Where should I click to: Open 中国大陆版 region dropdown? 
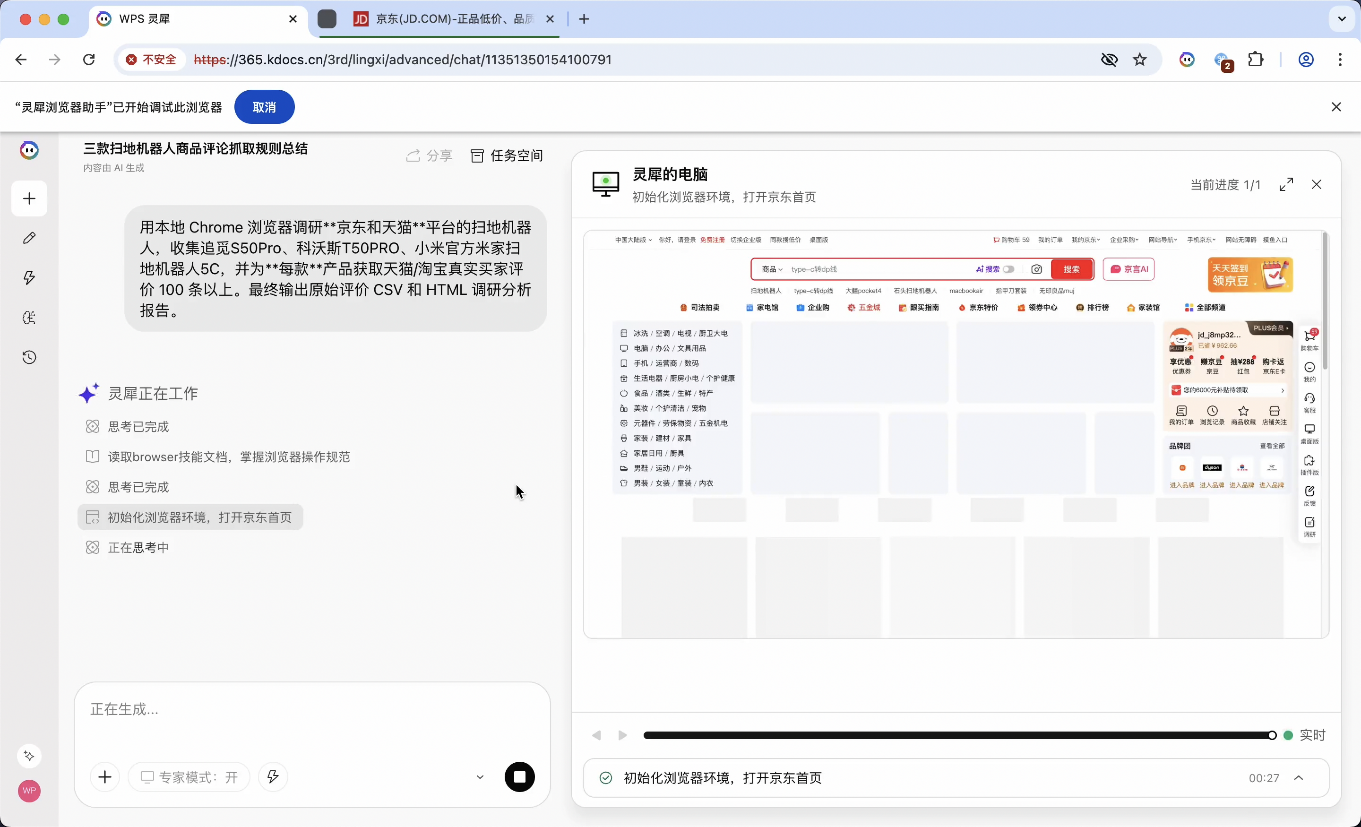pos(633,240)
